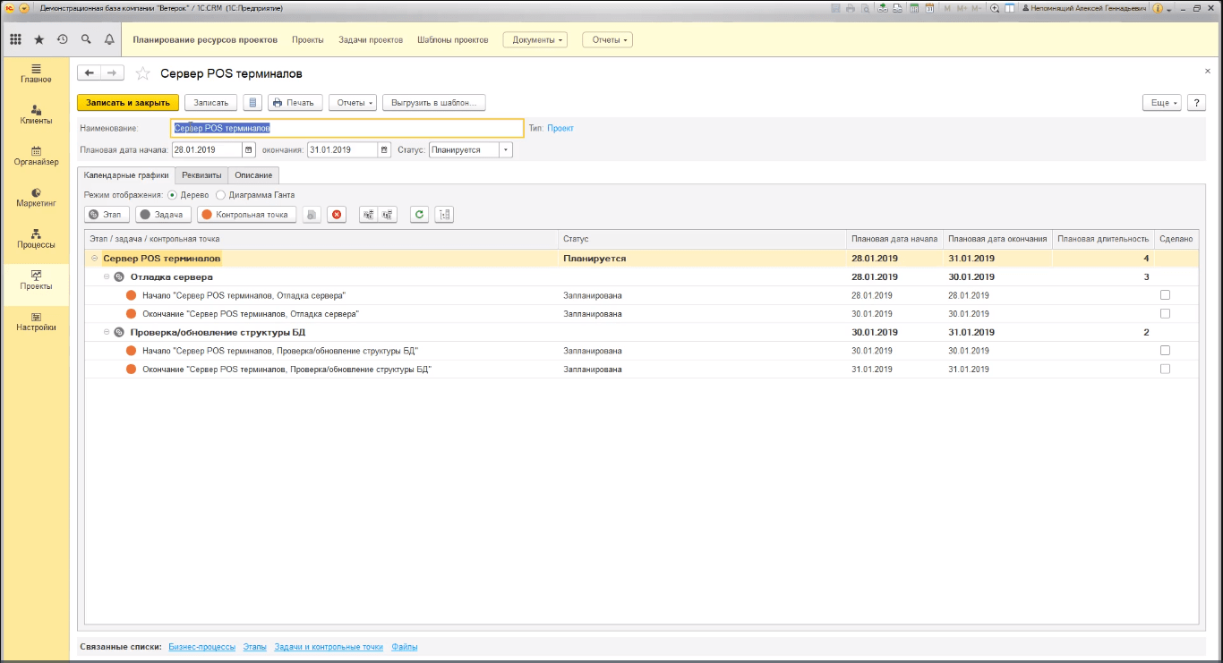This screenshot has width=1223, height=663.
Task: Navigate forward with the right arrow
Action: 112,73
